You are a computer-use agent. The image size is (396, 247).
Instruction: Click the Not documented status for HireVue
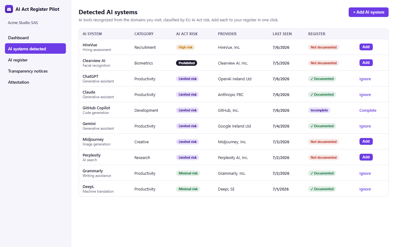[324, 47]
